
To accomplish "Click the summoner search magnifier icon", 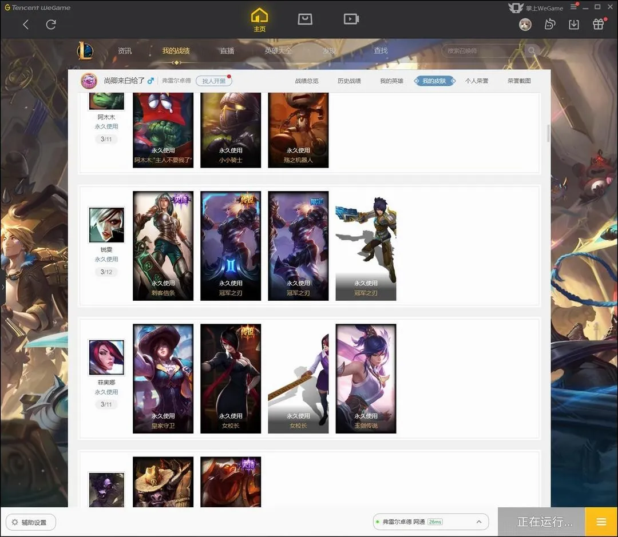I will (x=532, y=51).
